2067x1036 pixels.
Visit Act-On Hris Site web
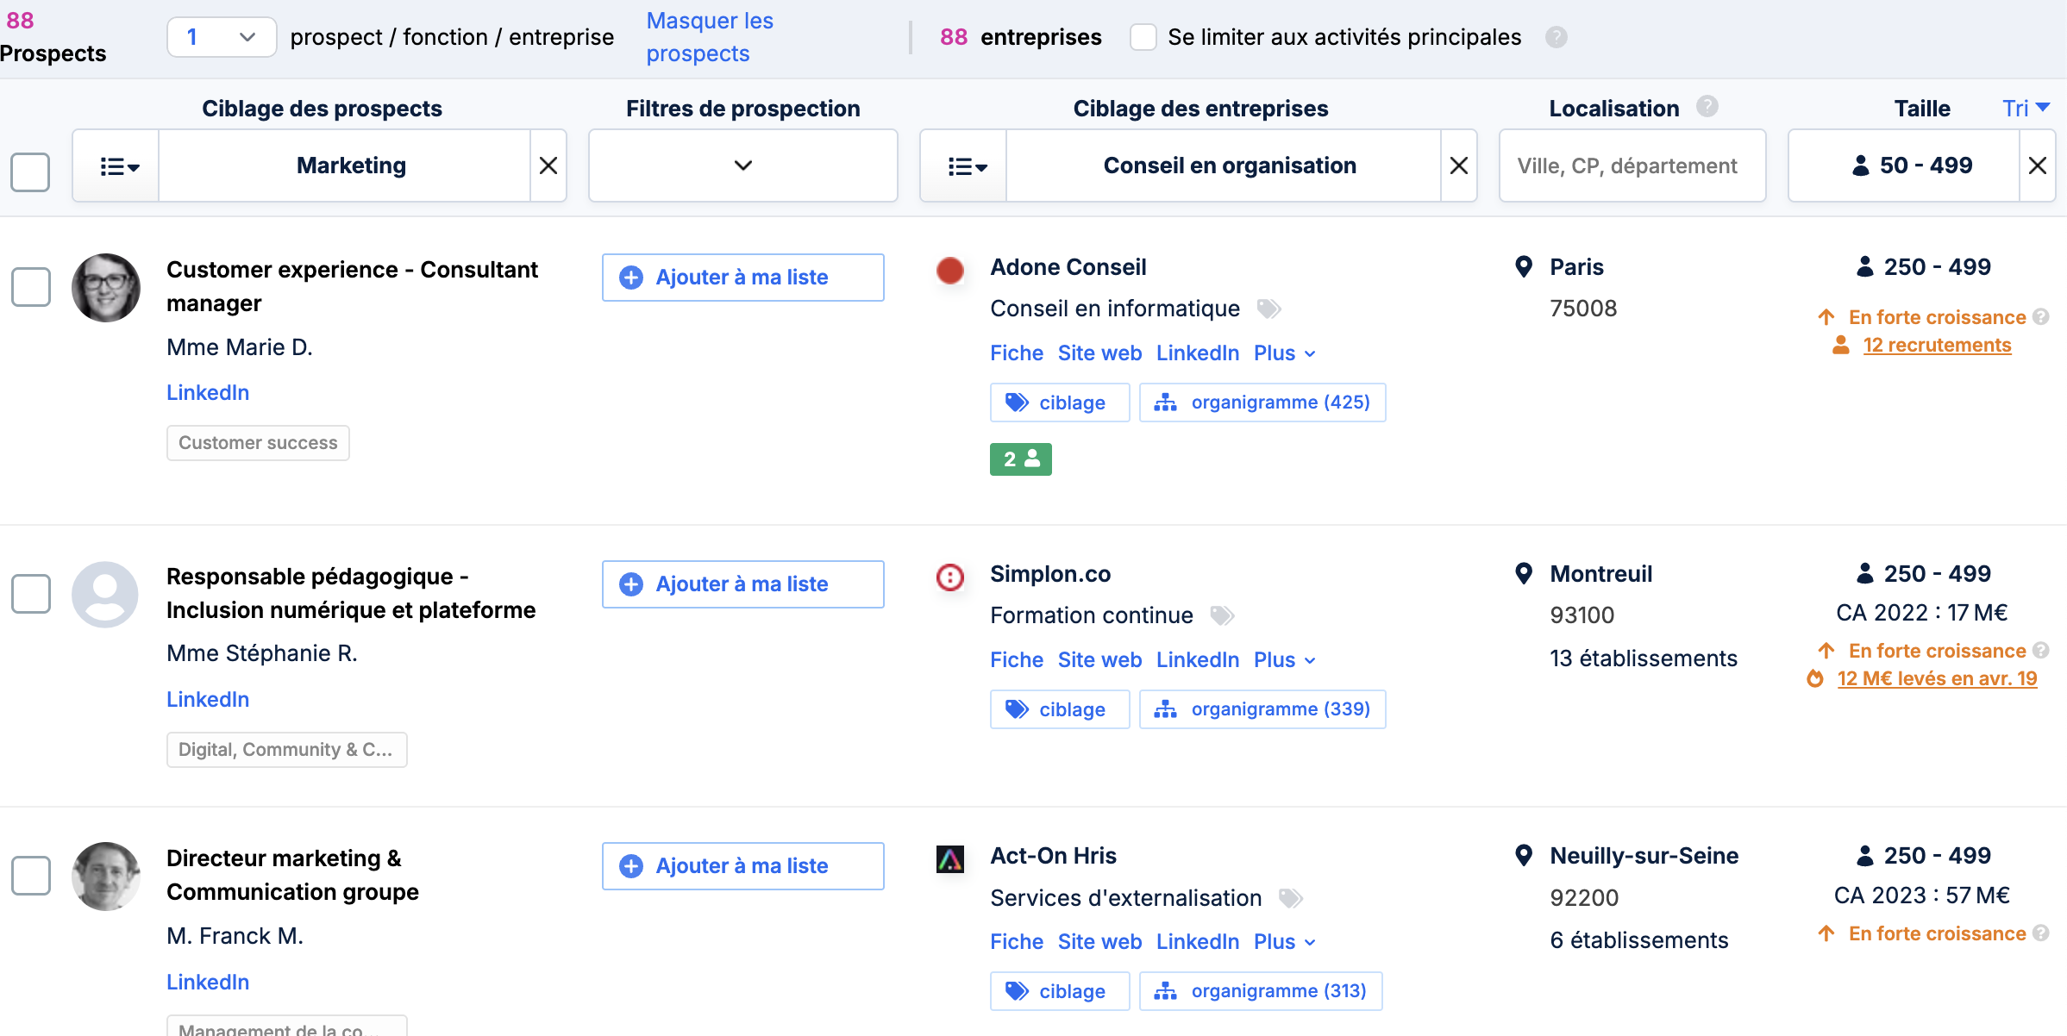1099,941
